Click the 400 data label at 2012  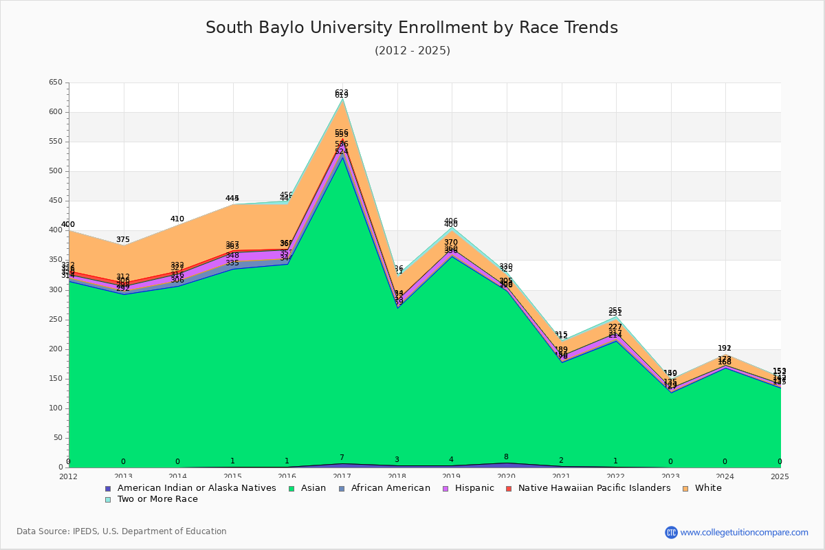pyautogui.click(x=68, y=225)
